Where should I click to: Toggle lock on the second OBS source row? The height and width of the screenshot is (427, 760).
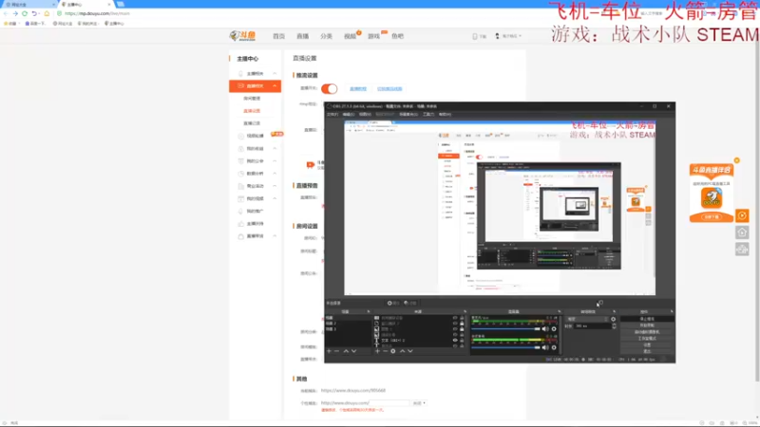462,324
